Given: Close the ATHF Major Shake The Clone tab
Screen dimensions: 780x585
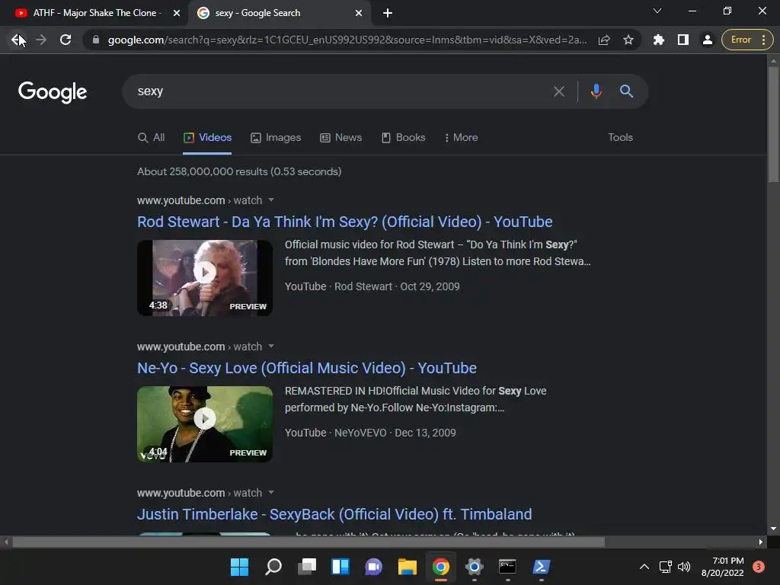Looking at the screenshot, I should tap(177, 13).
